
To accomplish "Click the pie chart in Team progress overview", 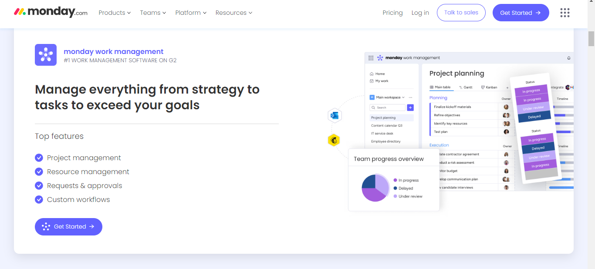I will pos(375,188).
